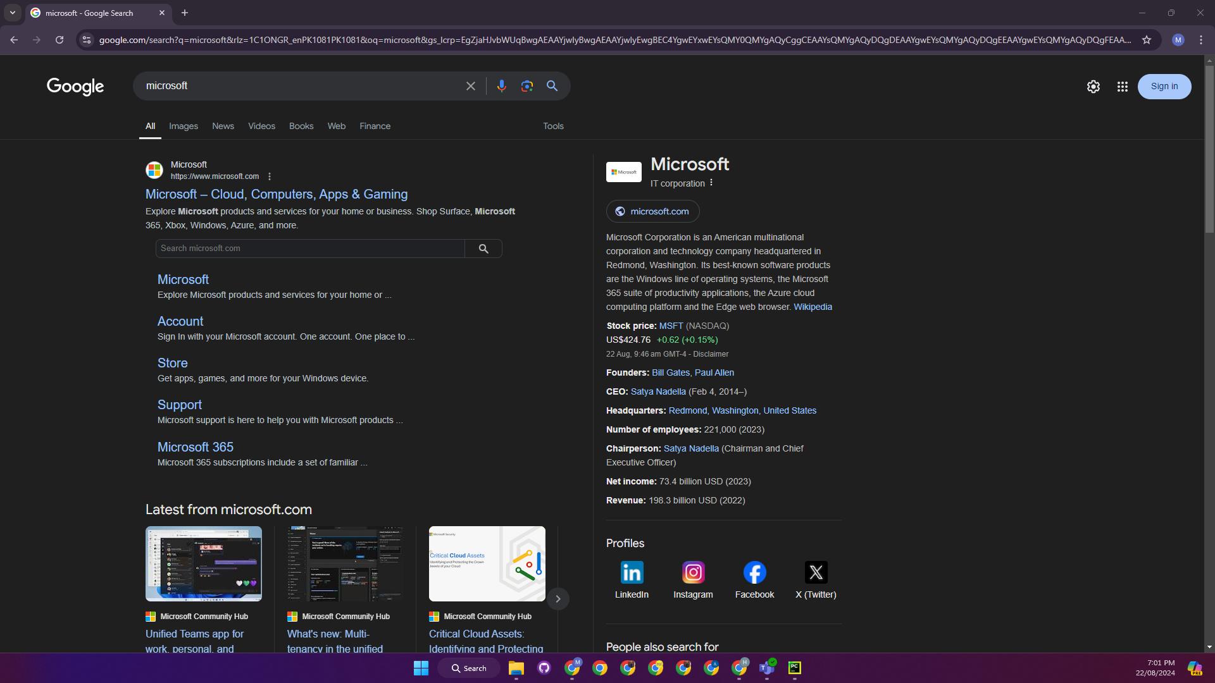
Task: Open Microsoft Teams from taskbar
Action: coord(766,668)
